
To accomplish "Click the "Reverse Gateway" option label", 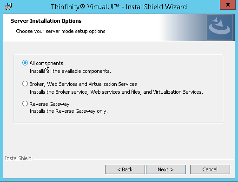I will point(49,104).
